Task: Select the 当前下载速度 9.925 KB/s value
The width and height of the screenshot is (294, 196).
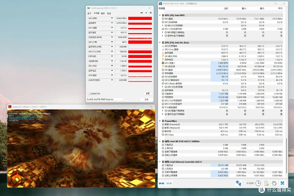Action: (223, 172)
